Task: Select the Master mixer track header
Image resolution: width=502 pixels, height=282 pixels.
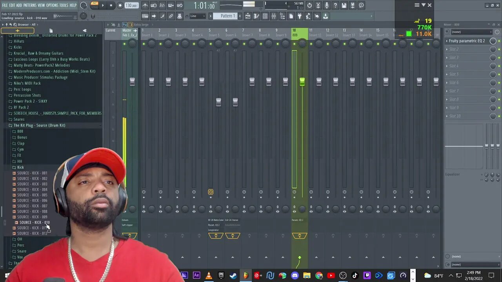Action: (x=129, y=33)
